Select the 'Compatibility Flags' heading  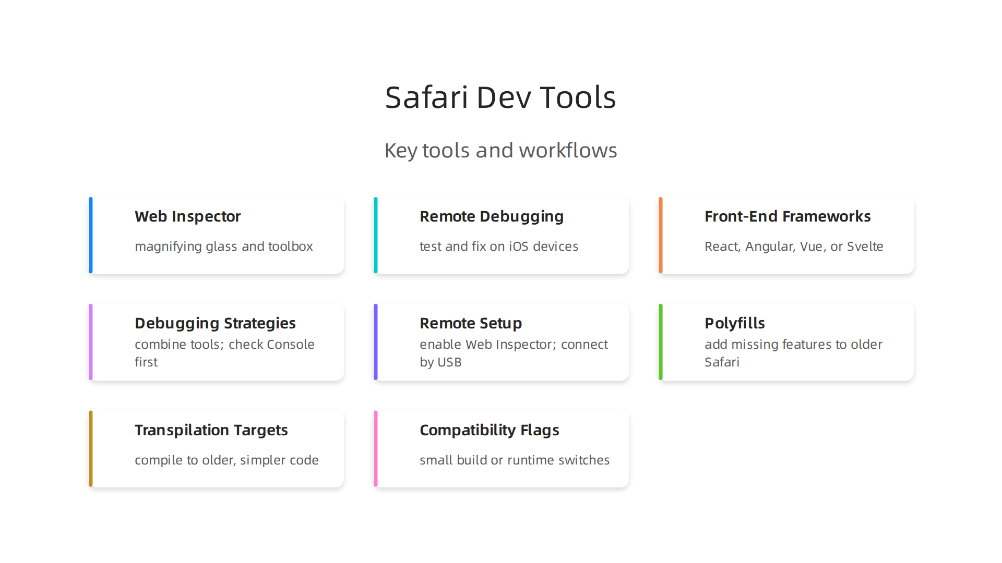point(490,430)
